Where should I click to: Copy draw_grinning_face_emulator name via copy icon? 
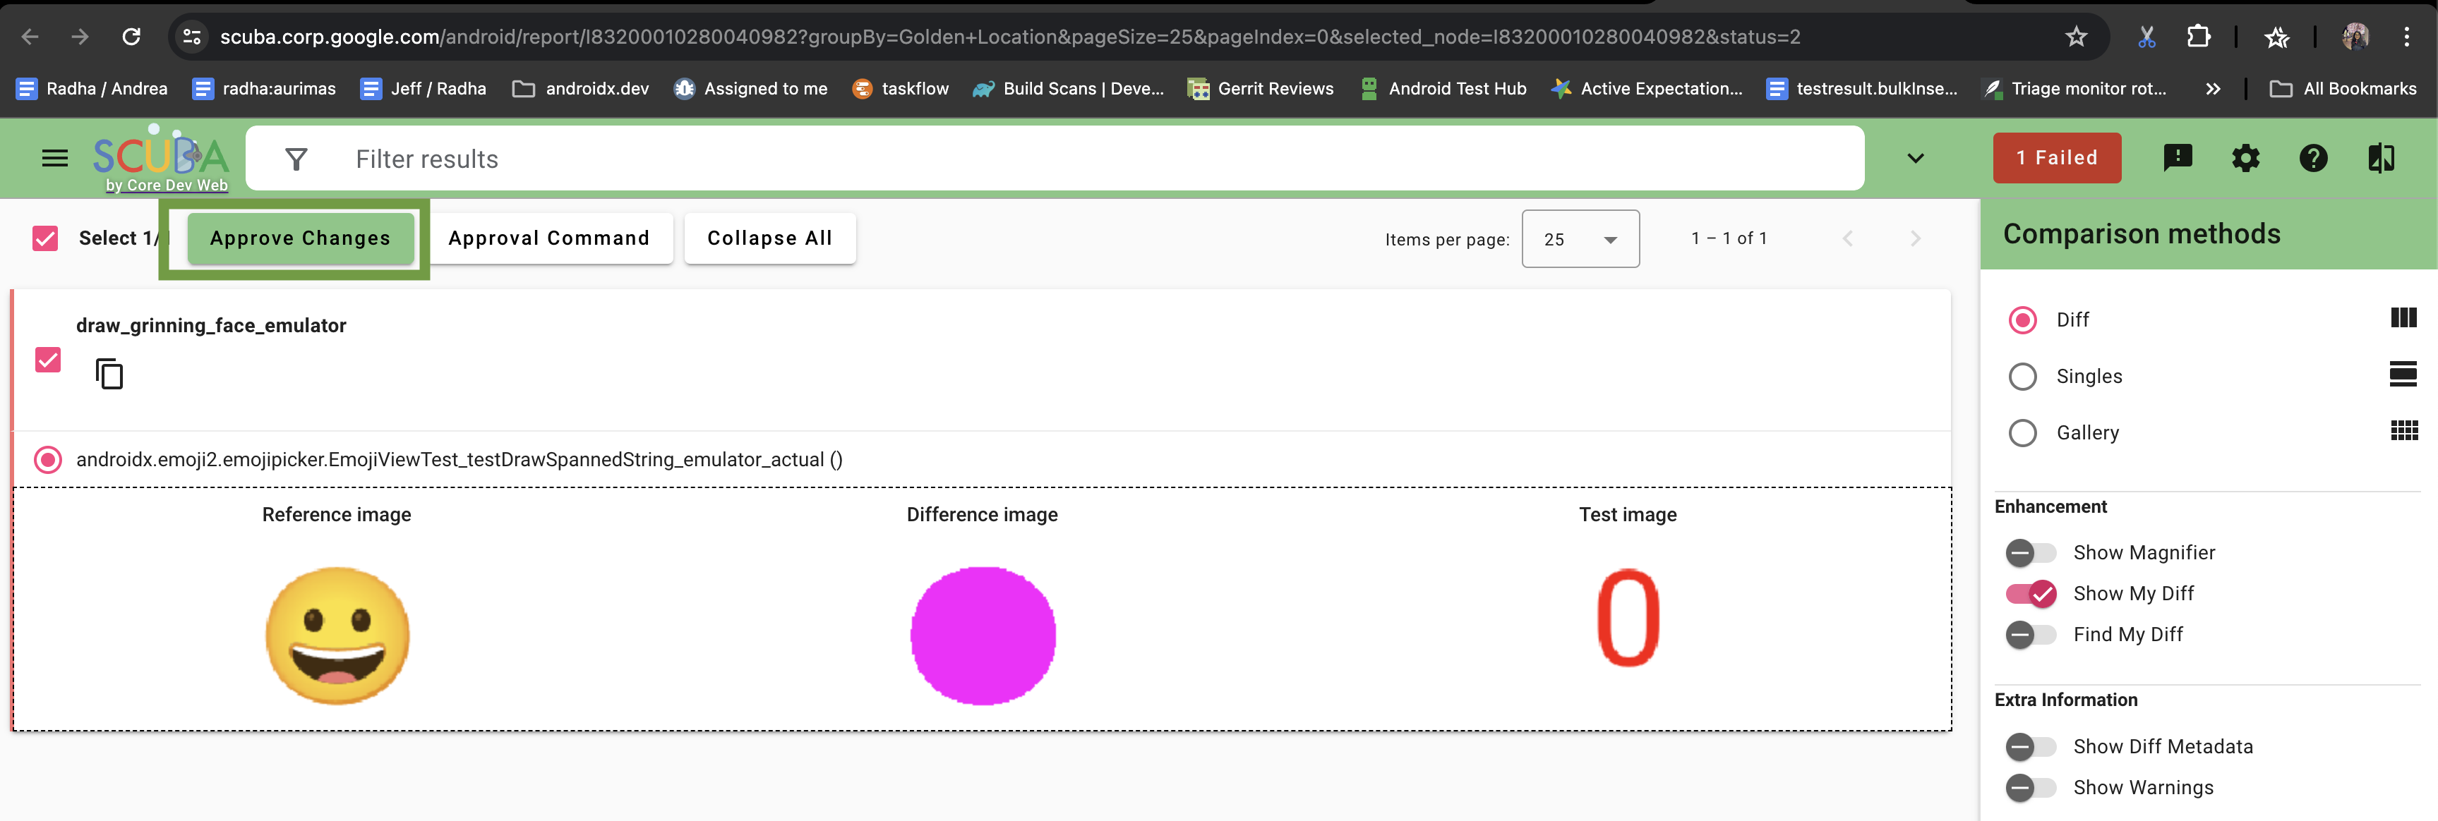110,374
